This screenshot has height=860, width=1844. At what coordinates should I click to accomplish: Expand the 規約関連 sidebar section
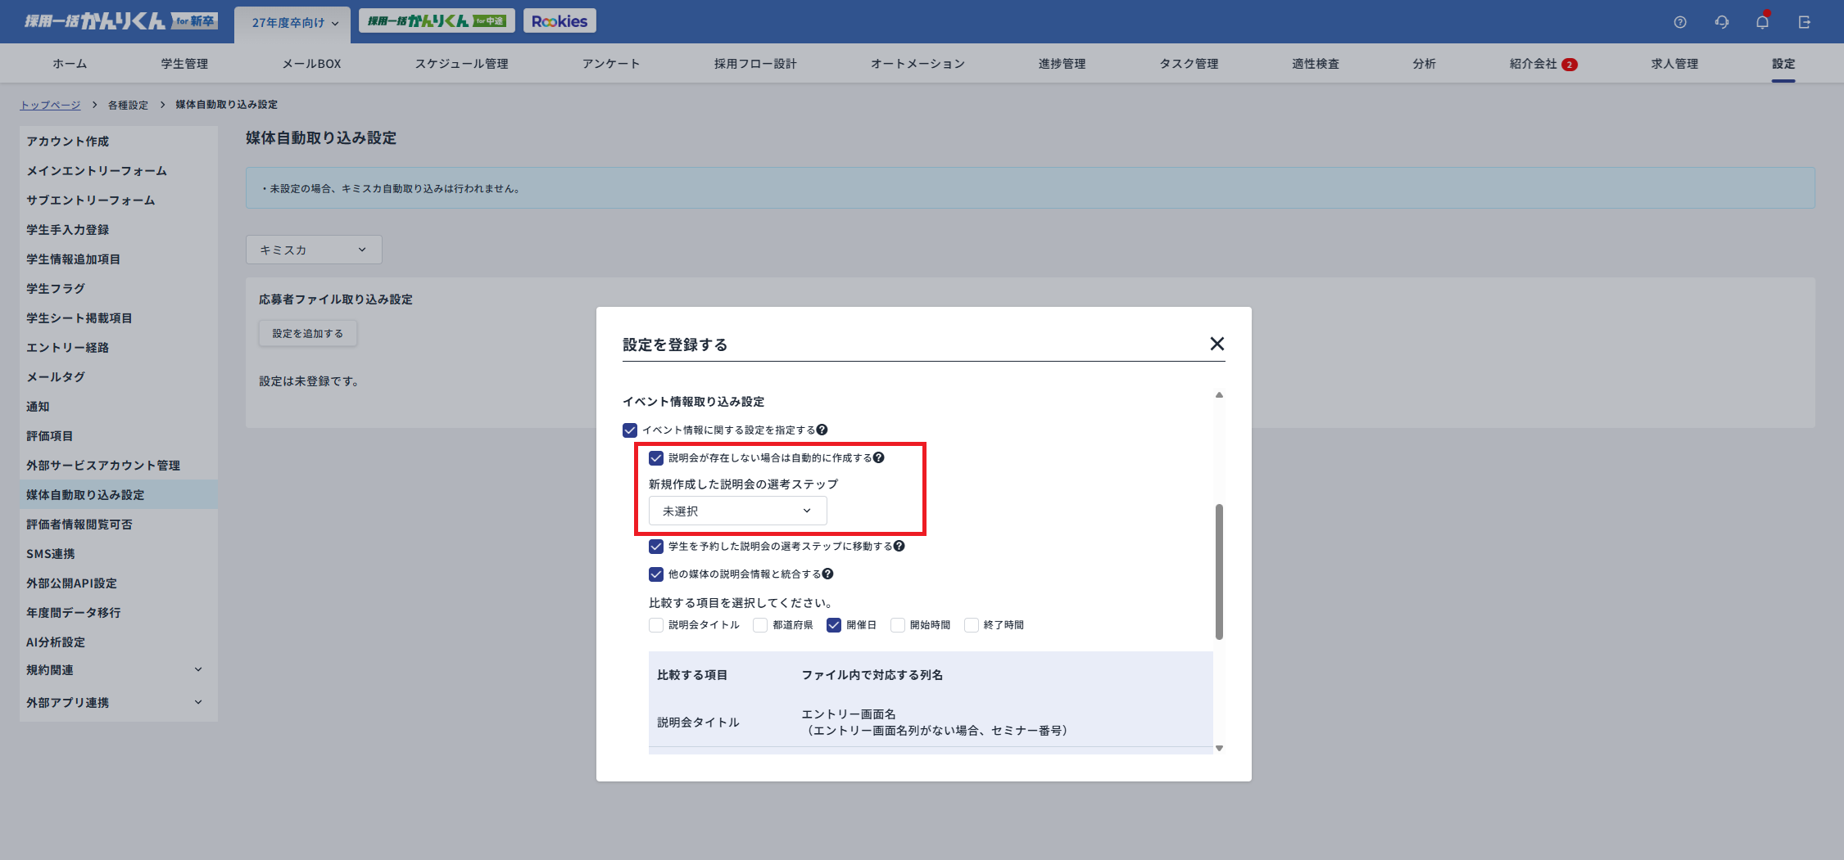[115, 669]
